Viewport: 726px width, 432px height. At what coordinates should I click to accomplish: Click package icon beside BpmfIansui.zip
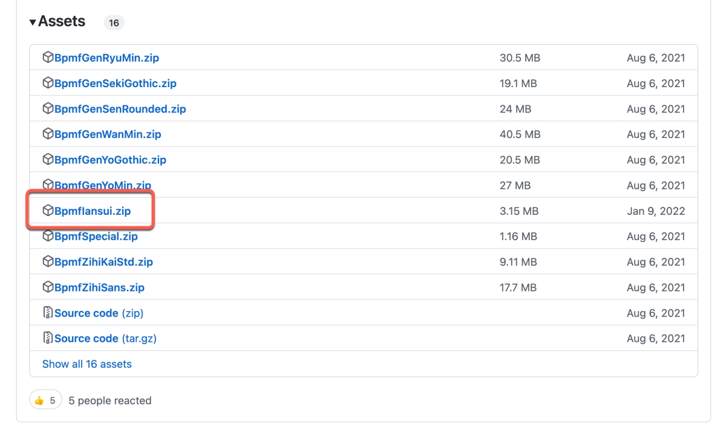[x=48, y=211]
